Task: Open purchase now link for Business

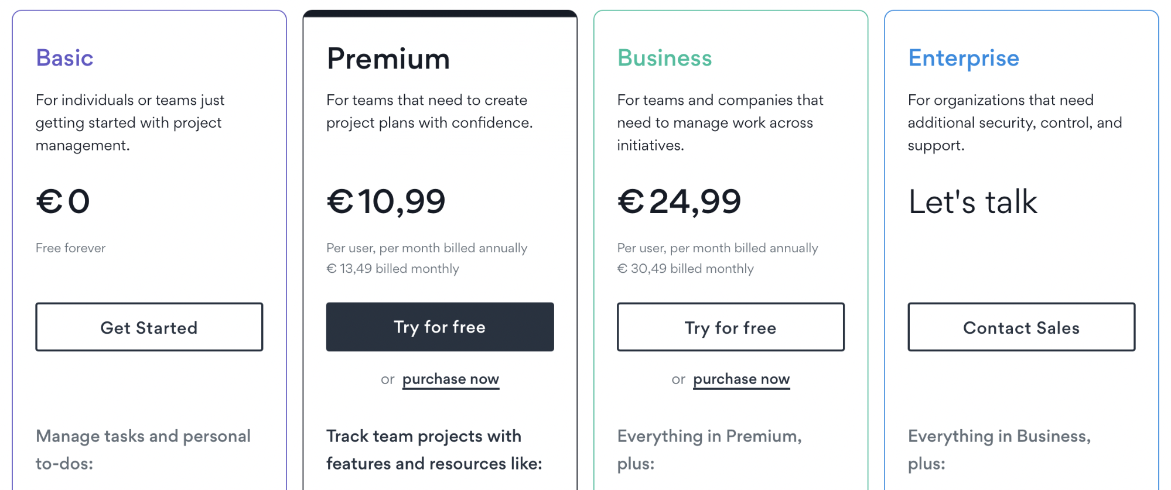Action: (x=741, y=379)
